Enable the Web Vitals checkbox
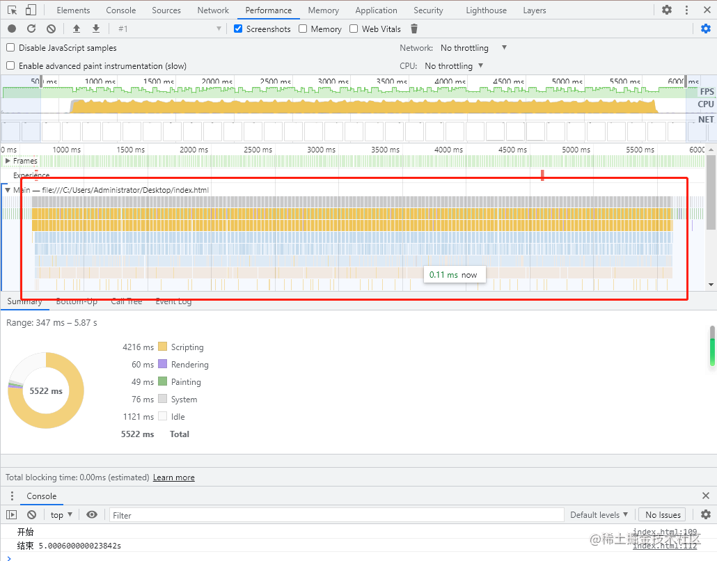717x561 pixels. pyautogui.click(x=354, y=29)
